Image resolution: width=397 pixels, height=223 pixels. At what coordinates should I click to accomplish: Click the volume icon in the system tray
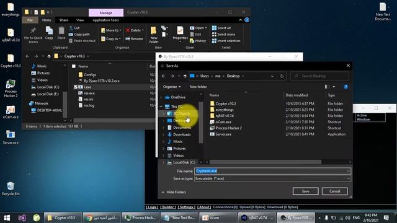[x=347, y=217]
